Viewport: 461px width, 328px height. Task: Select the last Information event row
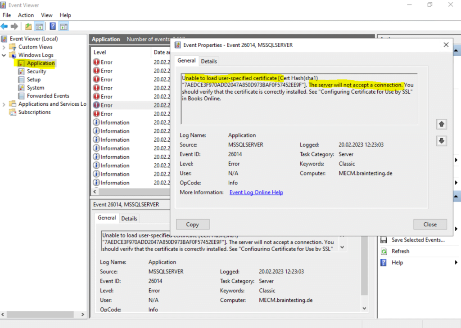click(x=131, y=183)
